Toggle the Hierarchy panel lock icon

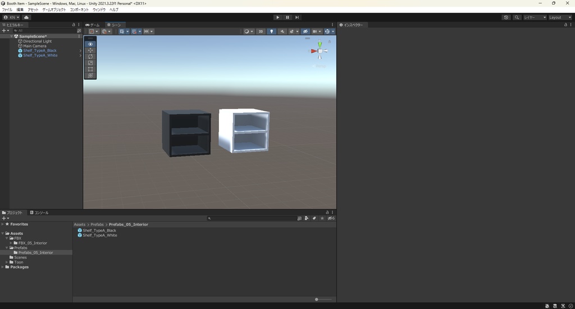click(74, 25)
